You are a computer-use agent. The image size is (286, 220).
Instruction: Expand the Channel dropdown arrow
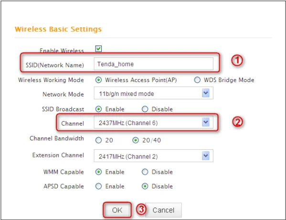tap(206, 122)
